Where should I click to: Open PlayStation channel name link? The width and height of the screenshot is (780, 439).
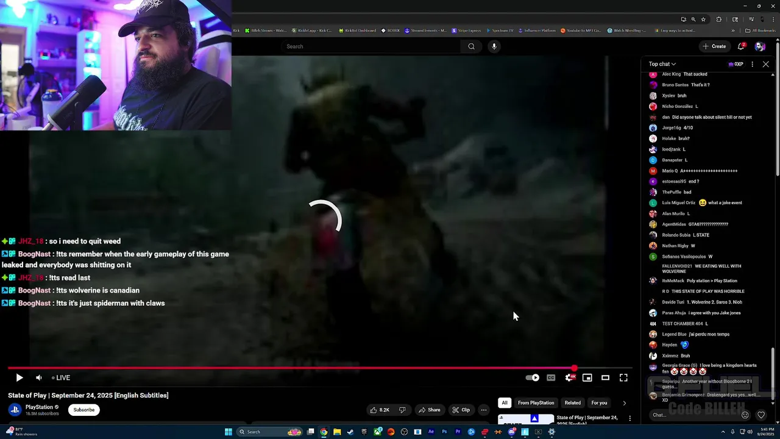39,407
